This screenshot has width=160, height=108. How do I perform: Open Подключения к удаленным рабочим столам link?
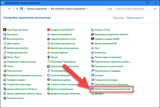click(x=113, y=62)
